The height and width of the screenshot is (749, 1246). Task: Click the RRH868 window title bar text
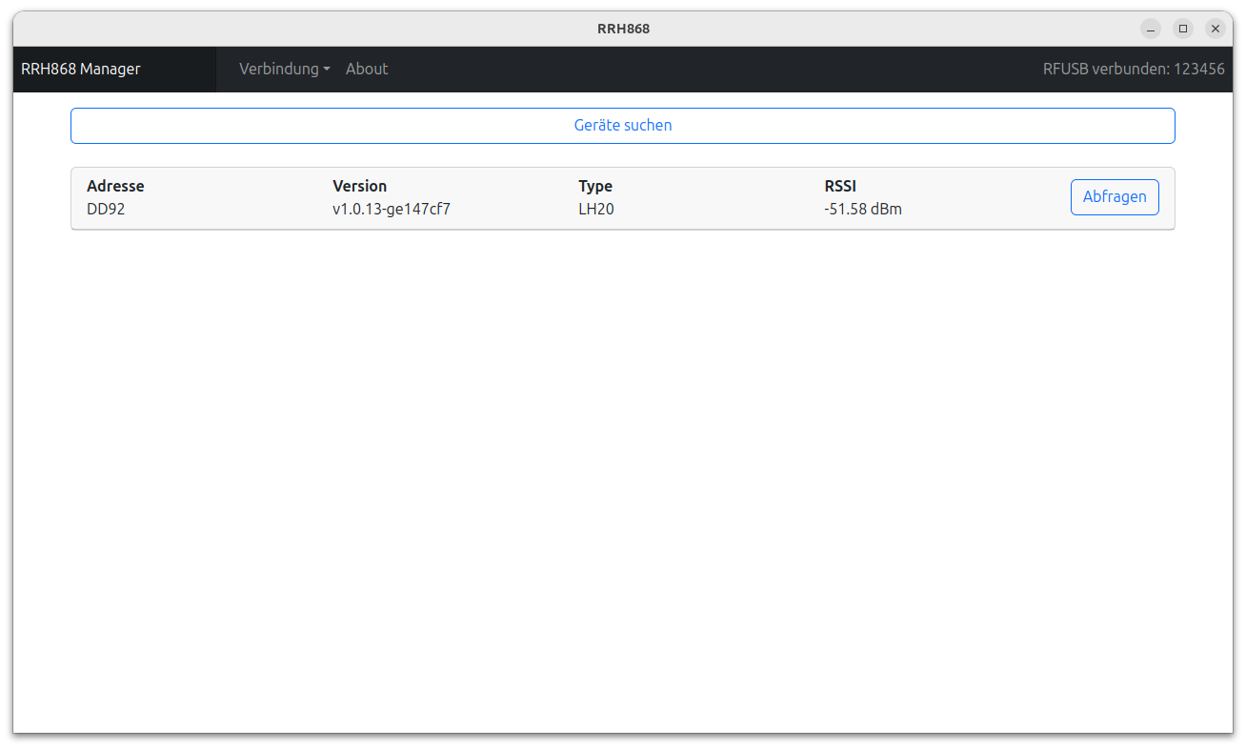pos(623,29)
